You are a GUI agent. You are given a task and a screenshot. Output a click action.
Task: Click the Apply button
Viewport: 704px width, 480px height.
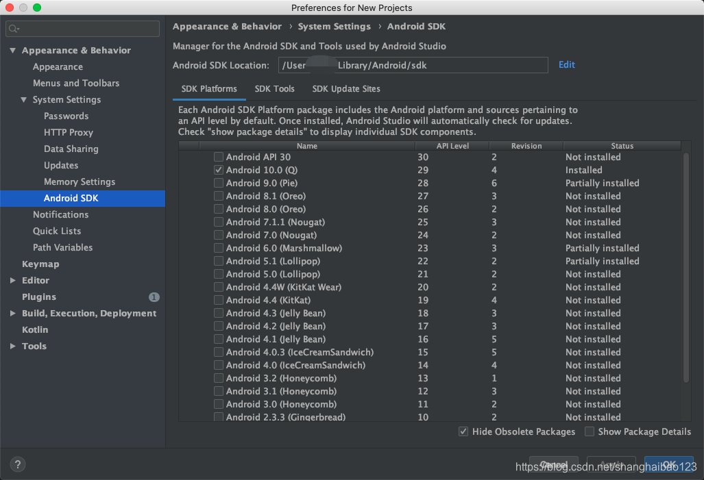coord(611,465)
